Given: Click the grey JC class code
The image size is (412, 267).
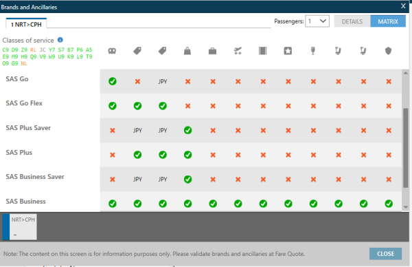Looking at the screenshot, I should pos(43,50).
